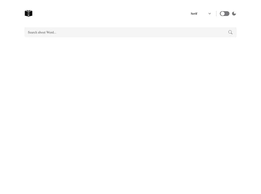Select the Serif font menu label

(x=194, y=14)
